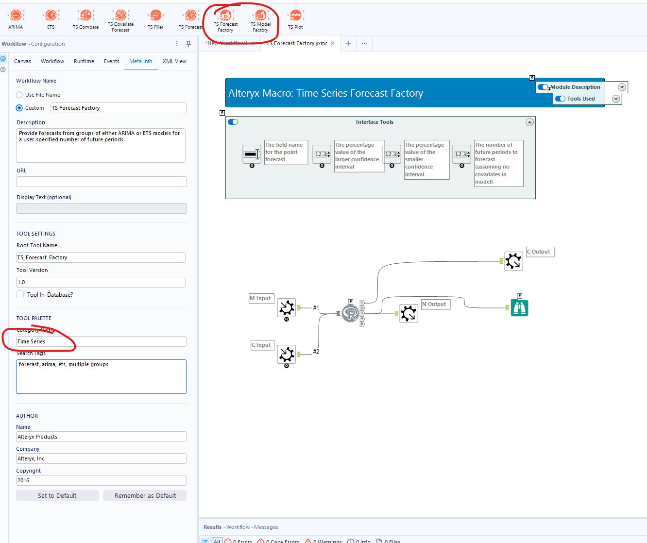Select the TS Compare tool
647x543 pixels.
tap(85, 15)
